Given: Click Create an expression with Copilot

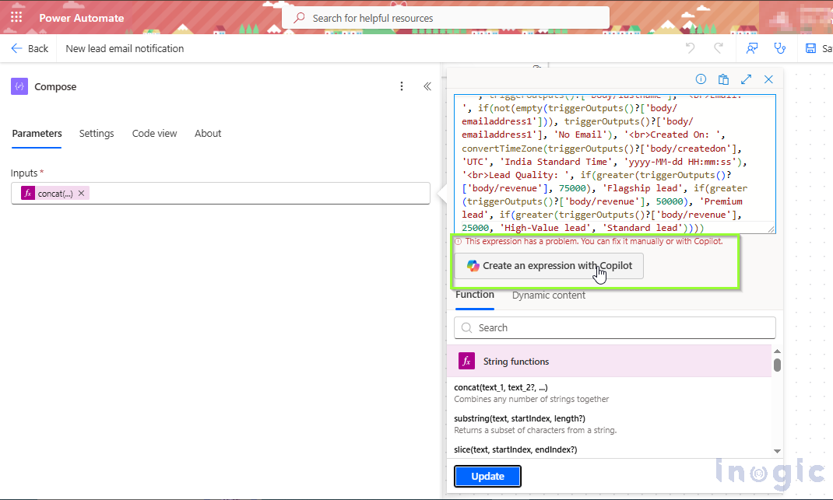Looking at the screenshot, I should click(549, 265).
